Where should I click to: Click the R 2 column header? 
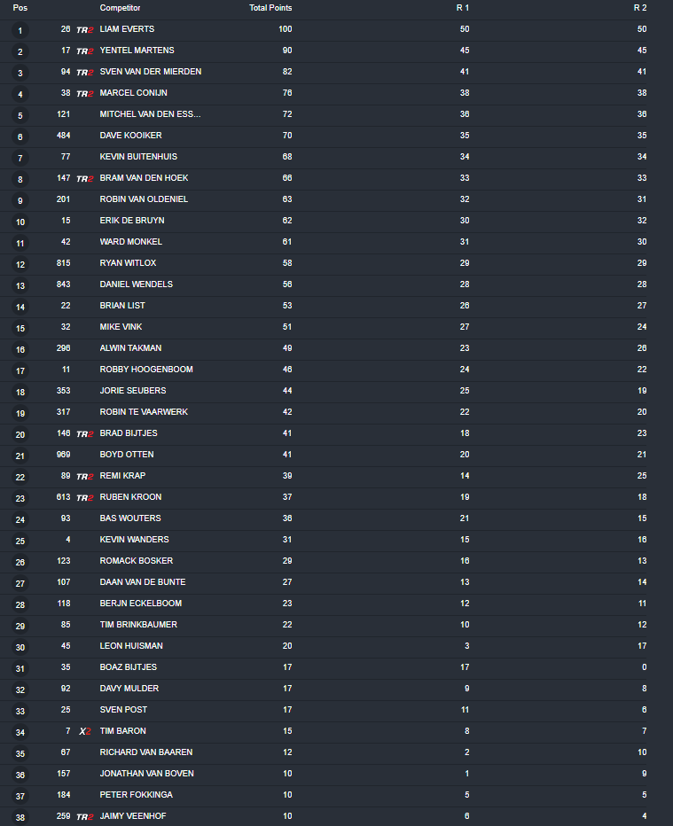tap(640, 8)
